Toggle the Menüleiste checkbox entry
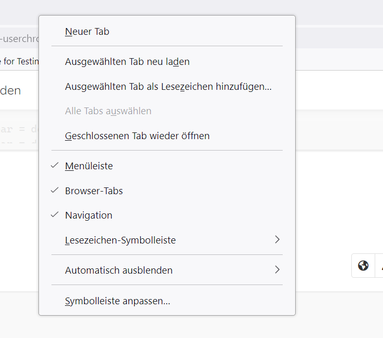The image size is (383, 338). (x=89, y=166)
